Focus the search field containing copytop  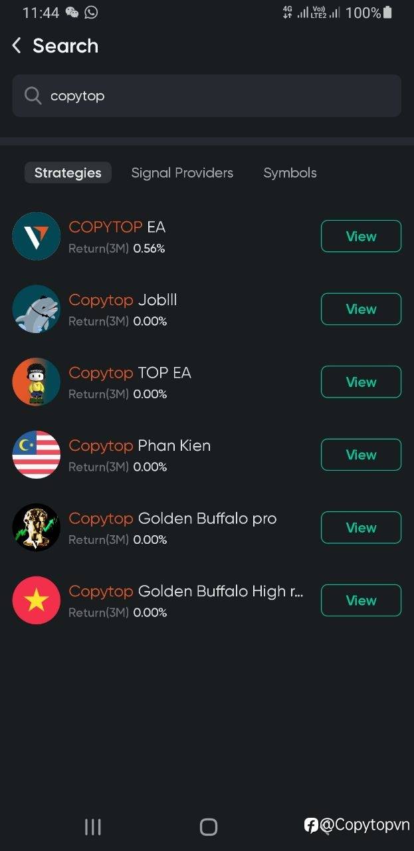pyautogui.click(x=207, y=96)
